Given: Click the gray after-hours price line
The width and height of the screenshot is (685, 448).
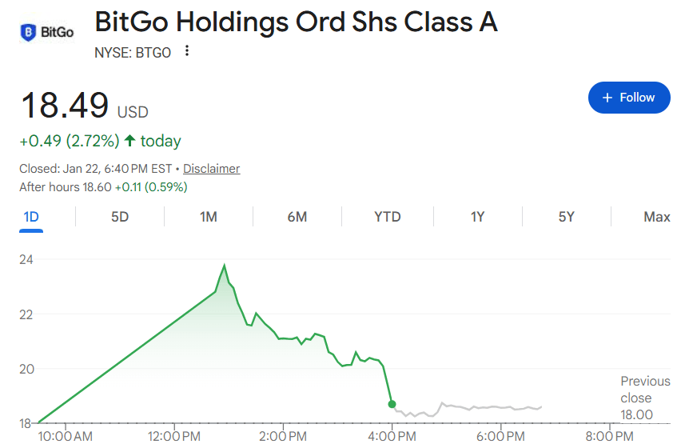Looking at the screenshot, I should click(x=480, y=408).
